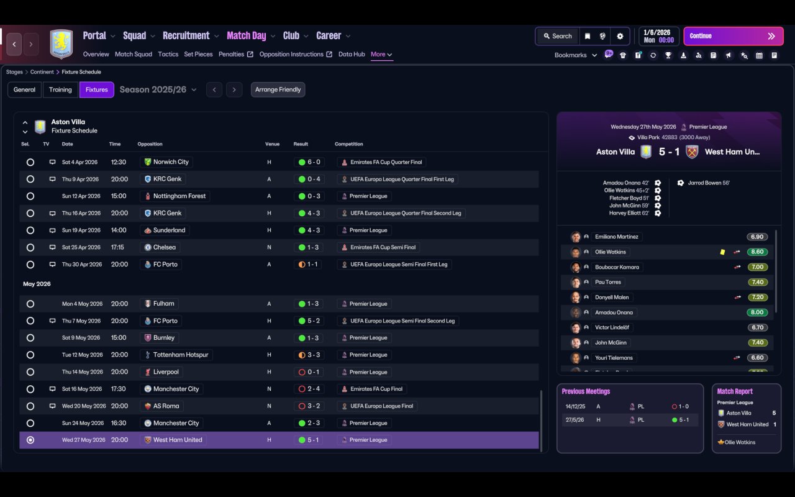This screenshot has width=795, height=497.
Task: Open the settings gear icon
Action: point(620,36)
